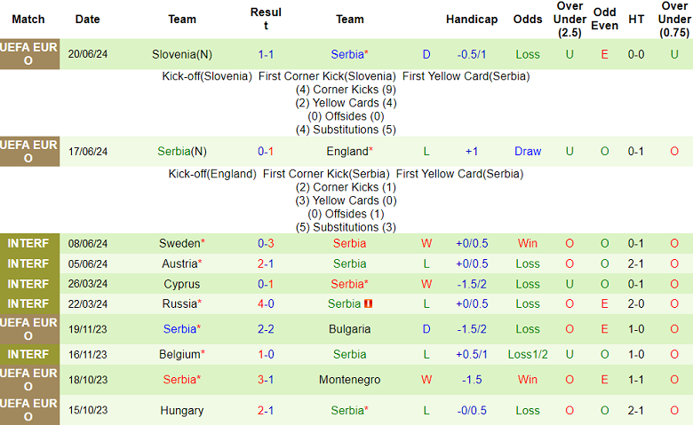Open the 0-3 result of Sweden vs Serbia
The width and height of the screenshot is (693, 425).
point(266,243)
